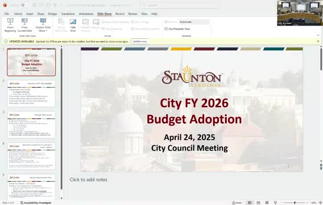Select slide 4 thumbnail

[x=31, y=155]
